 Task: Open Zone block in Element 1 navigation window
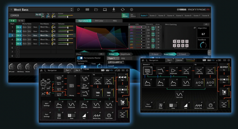(173, 106)
